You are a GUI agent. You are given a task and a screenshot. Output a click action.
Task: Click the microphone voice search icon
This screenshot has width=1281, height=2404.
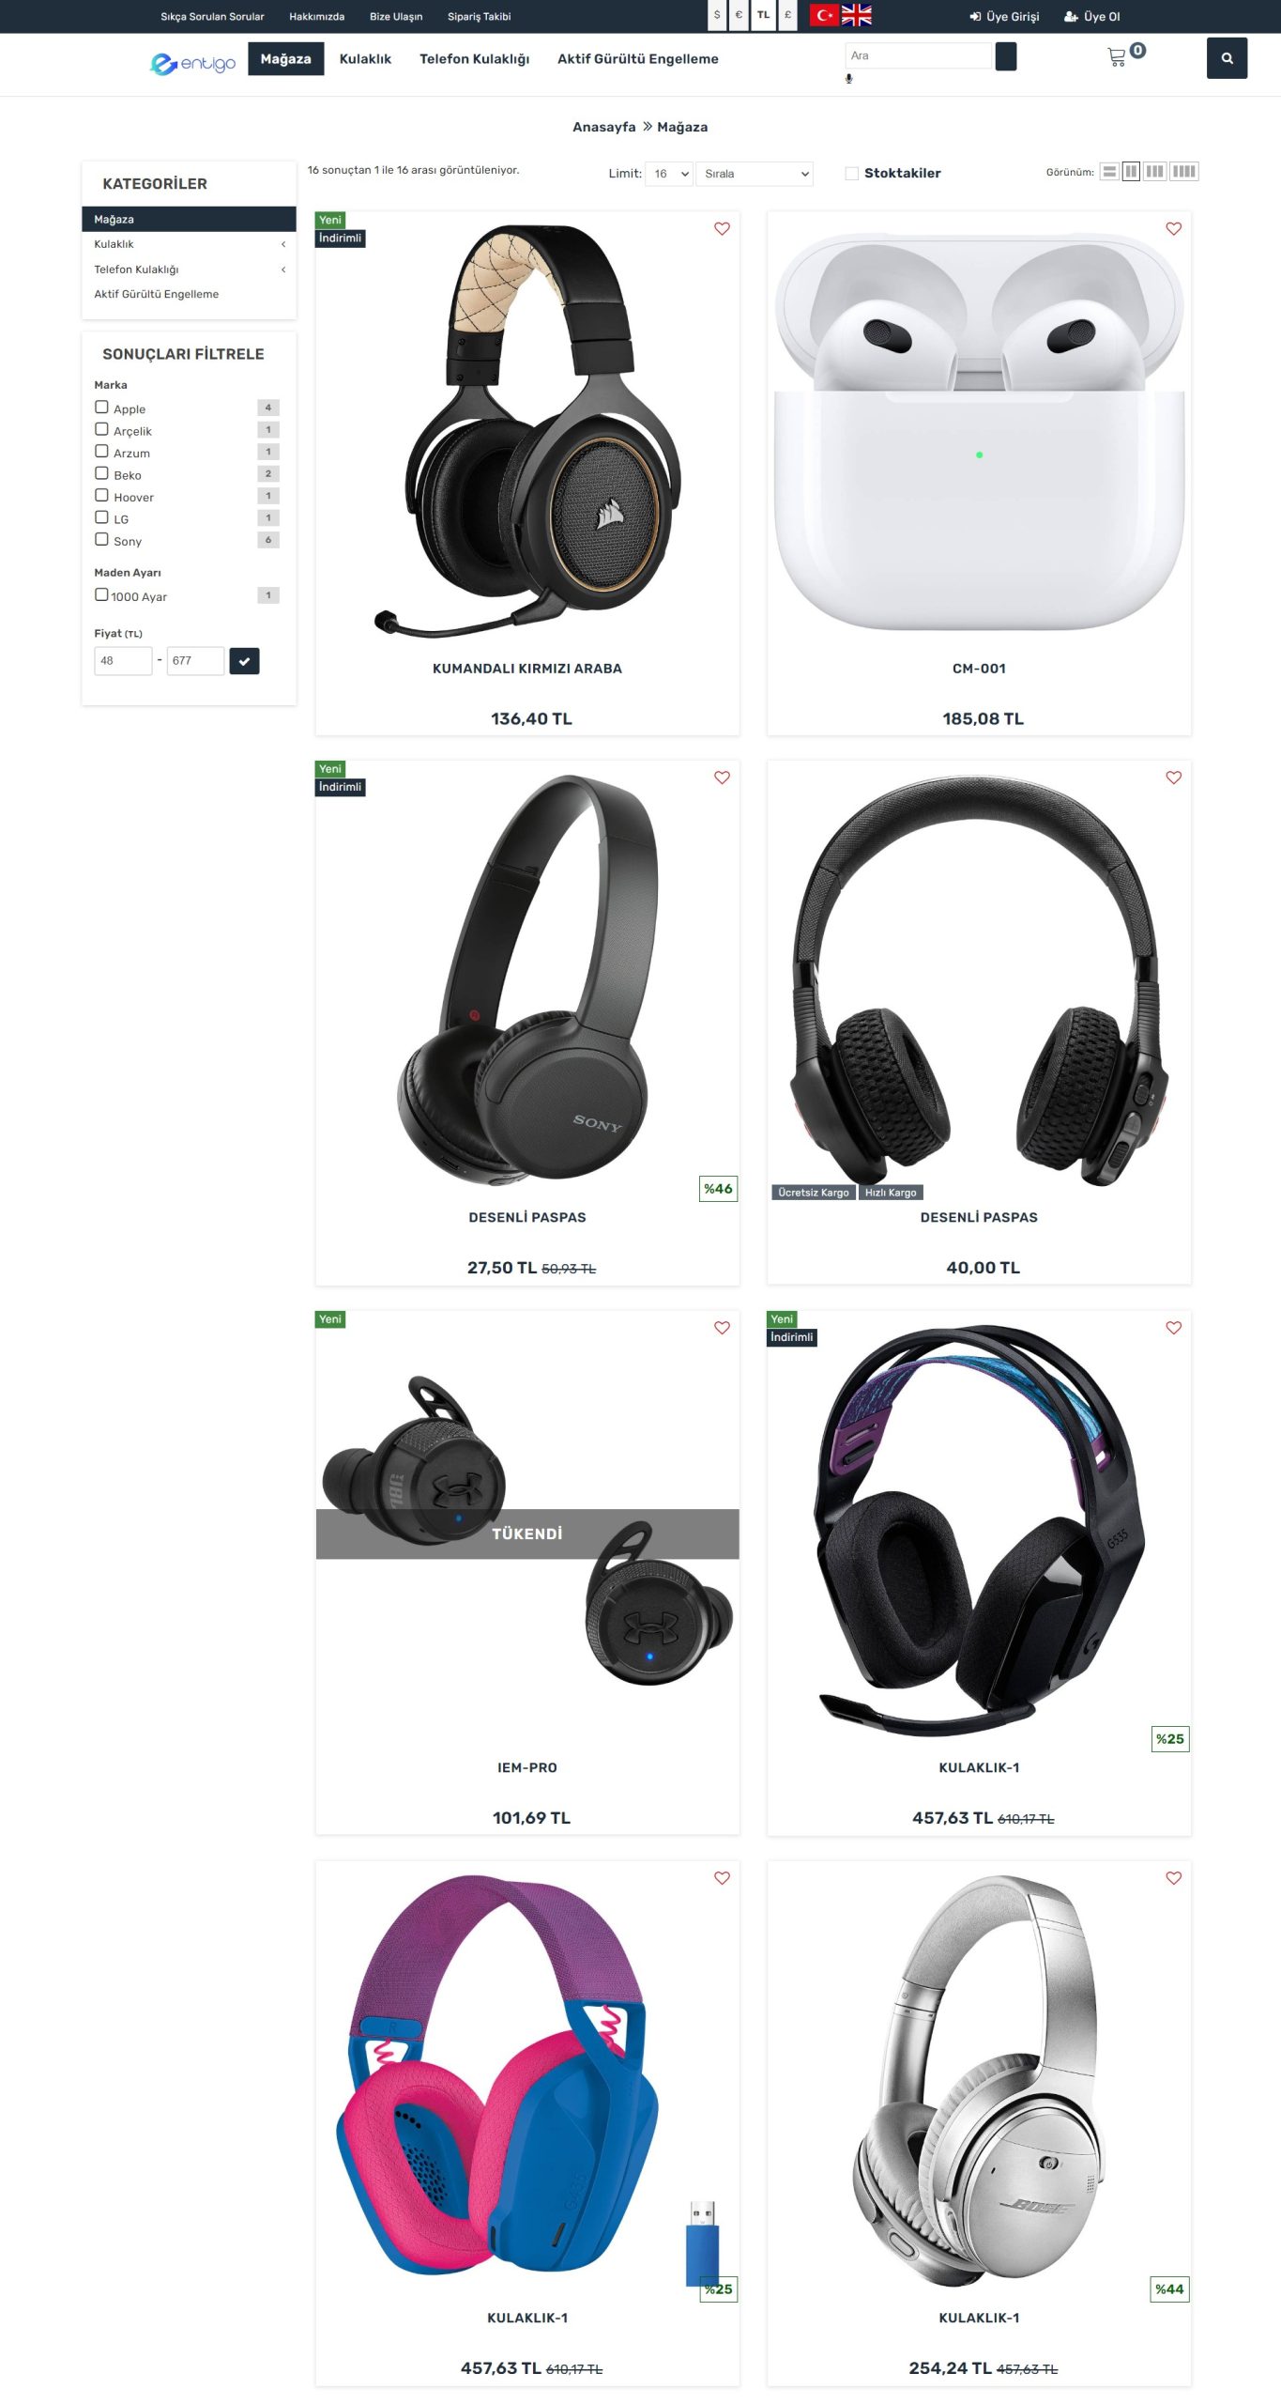coord(848,79)
